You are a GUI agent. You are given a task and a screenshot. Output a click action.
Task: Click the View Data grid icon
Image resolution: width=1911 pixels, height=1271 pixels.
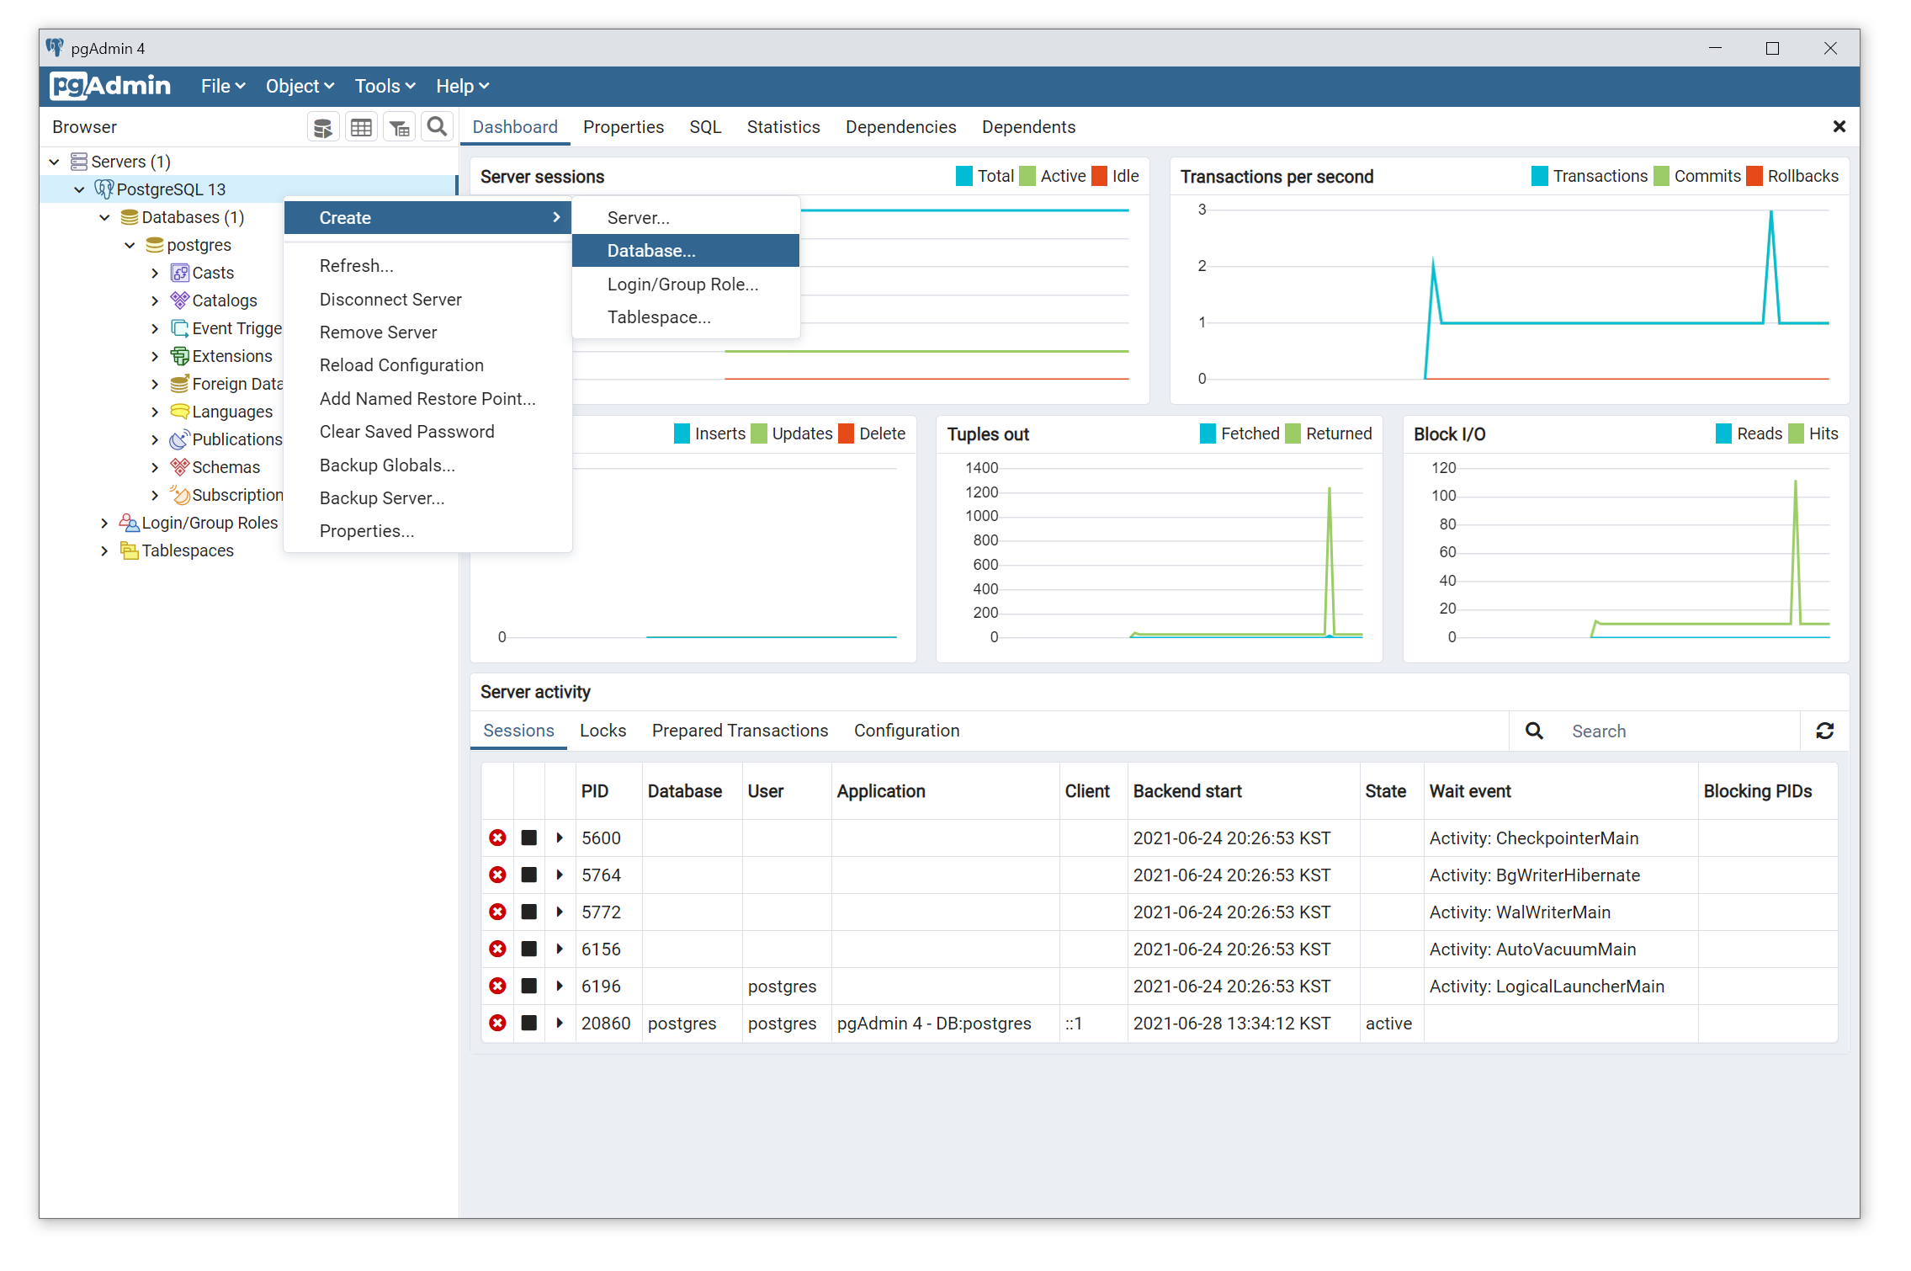pyautogui.click(x=361, y=127)
